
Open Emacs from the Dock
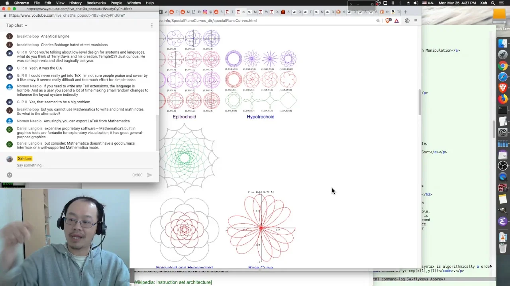click(503, 221)
